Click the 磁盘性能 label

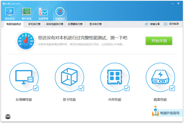[160, 100]
